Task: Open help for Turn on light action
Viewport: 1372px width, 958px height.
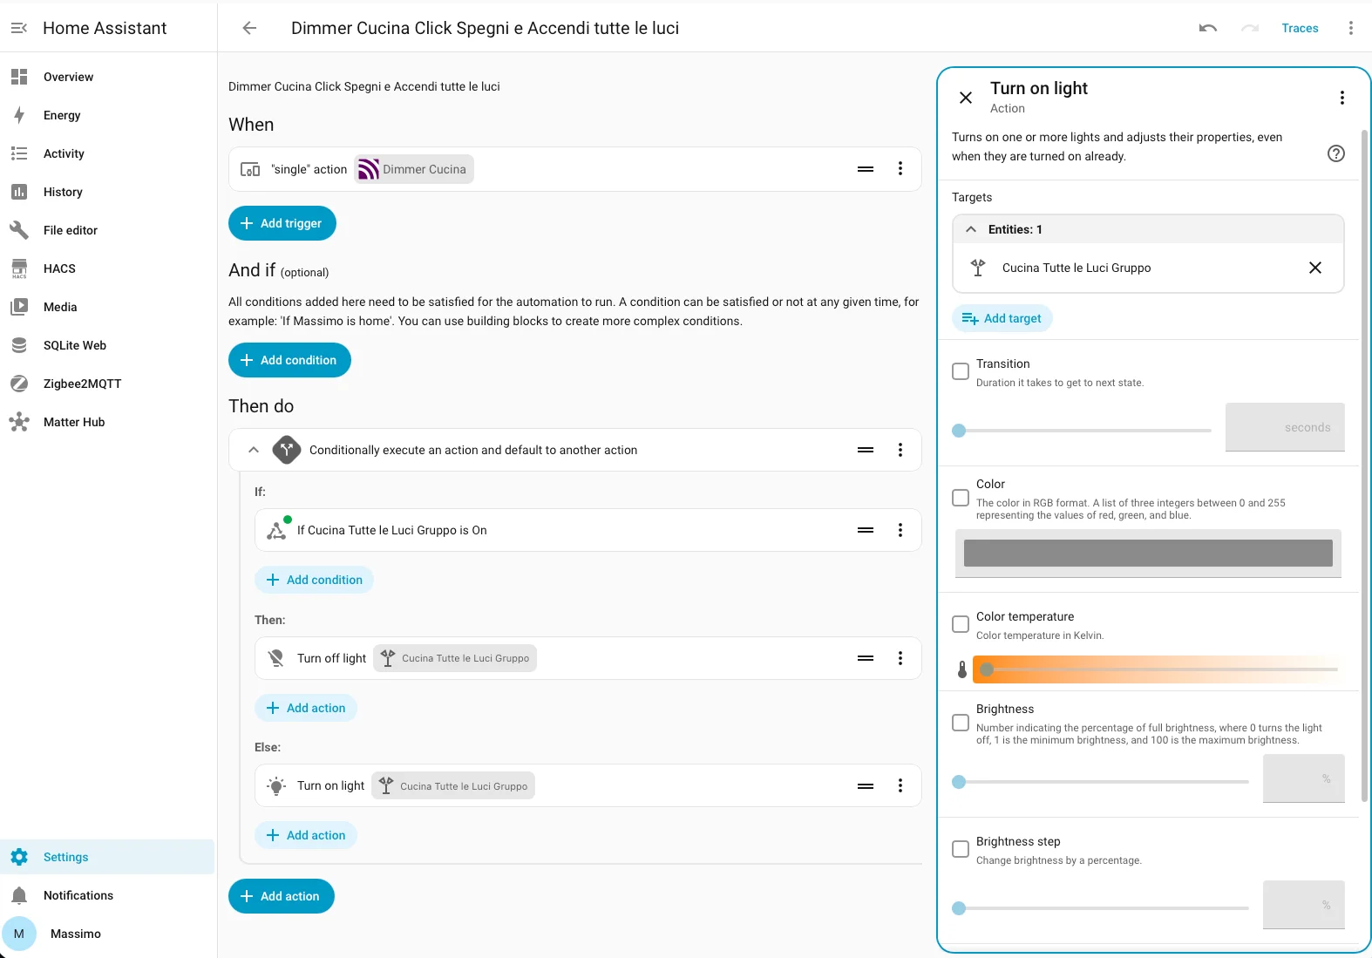Action: [x=1336, y=153]
